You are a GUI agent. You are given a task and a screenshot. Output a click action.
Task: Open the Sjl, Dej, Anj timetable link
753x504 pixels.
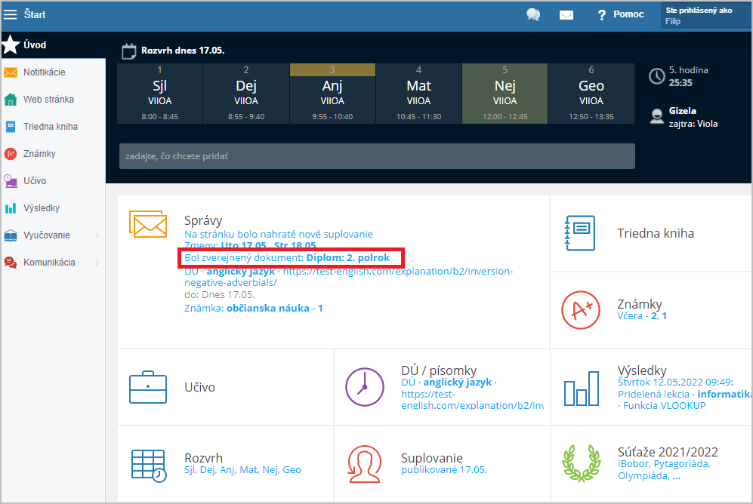coord(242,469)
